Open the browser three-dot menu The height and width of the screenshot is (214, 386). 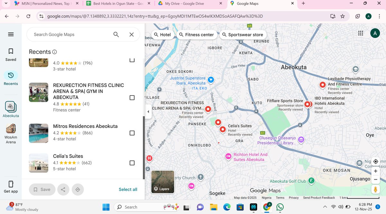(380, 16)
